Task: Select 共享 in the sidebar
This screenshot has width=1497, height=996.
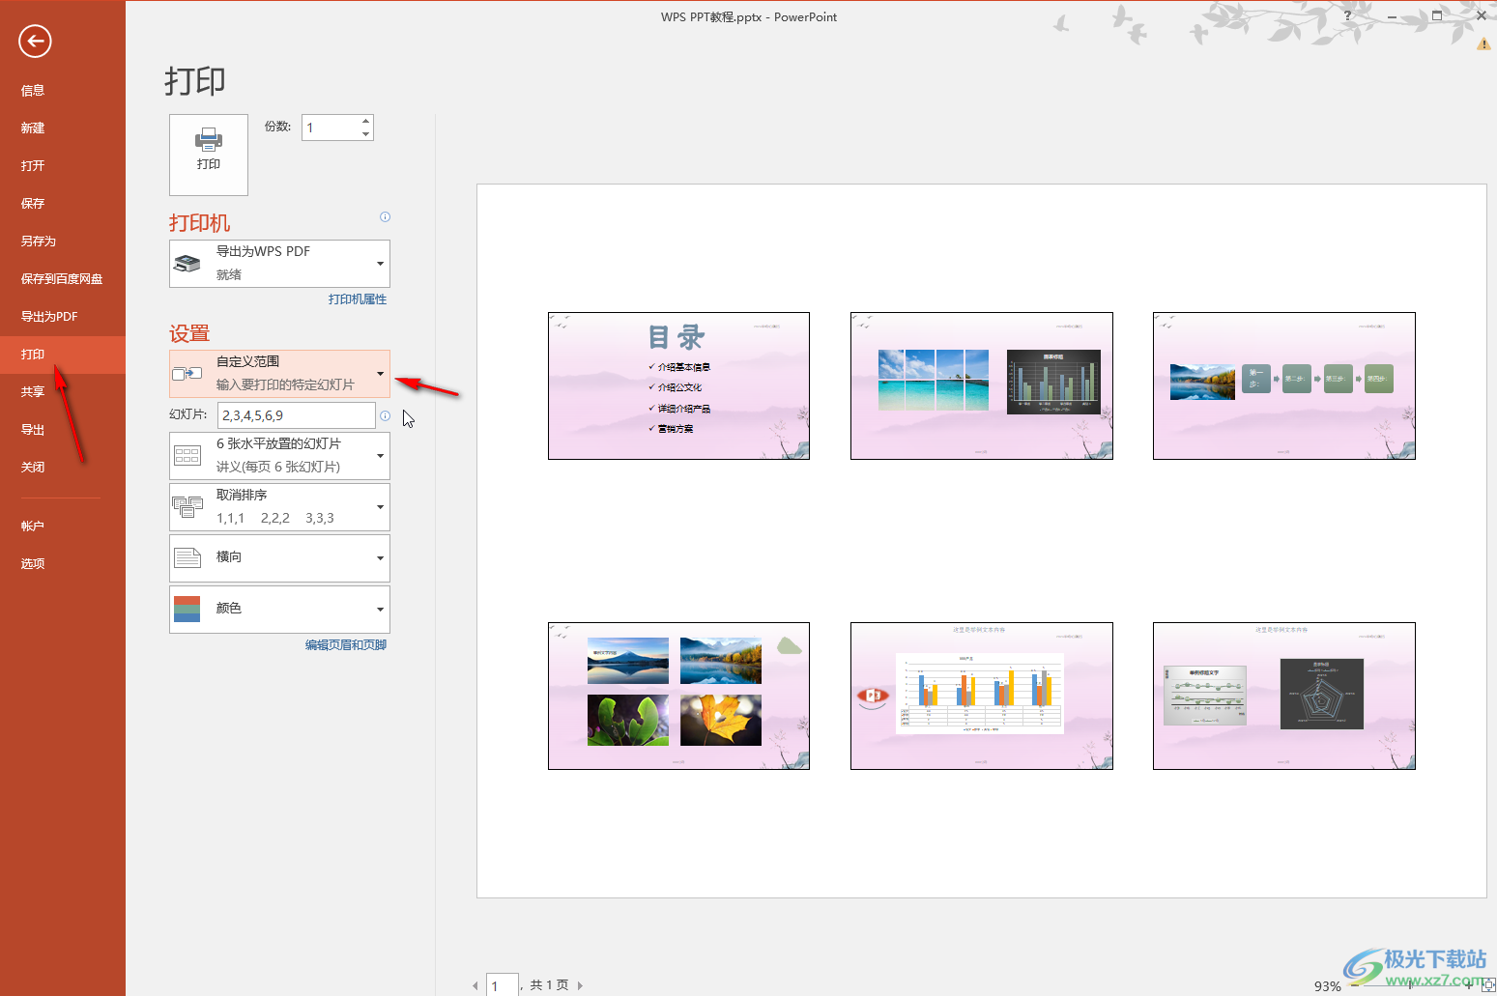Action: [x=63, y=391]
